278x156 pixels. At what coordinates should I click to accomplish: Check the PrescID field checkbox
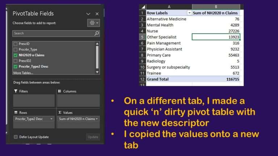click(x=15, y=44)
